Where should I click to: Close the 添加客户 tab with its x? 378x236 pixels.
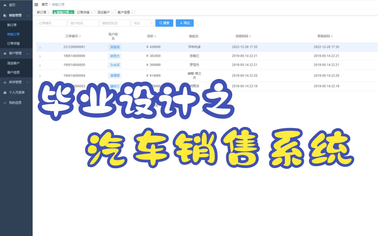[112, 13]
